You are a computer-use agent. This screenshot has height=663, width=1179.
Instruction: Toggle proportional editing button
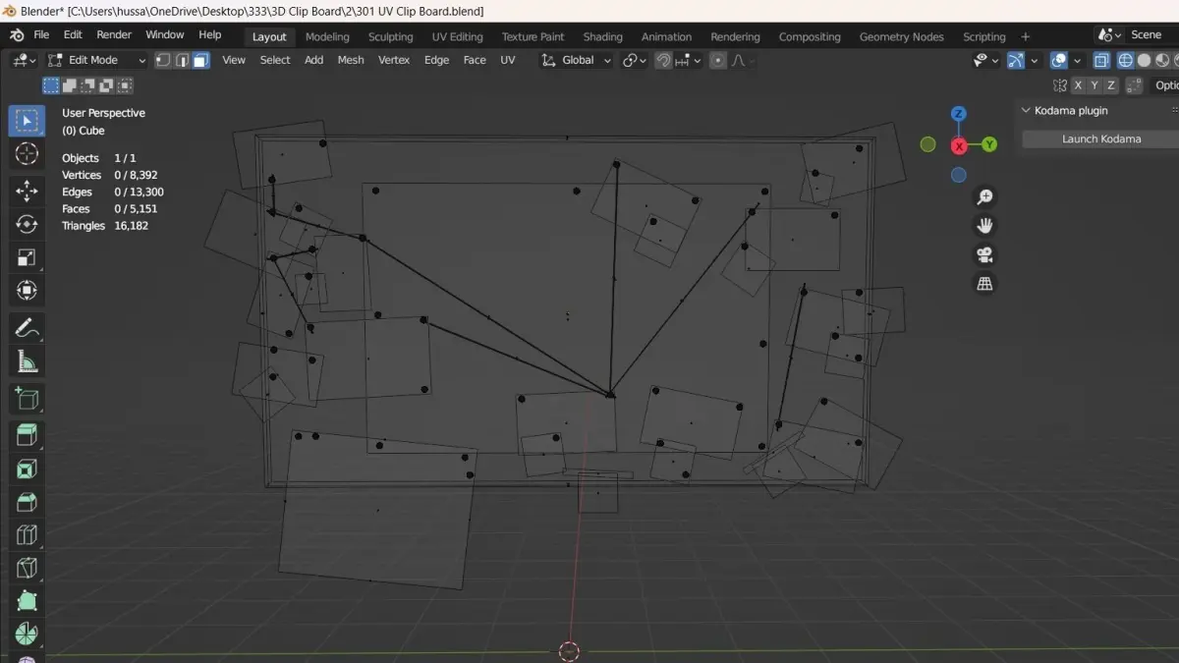coord(718,60)
